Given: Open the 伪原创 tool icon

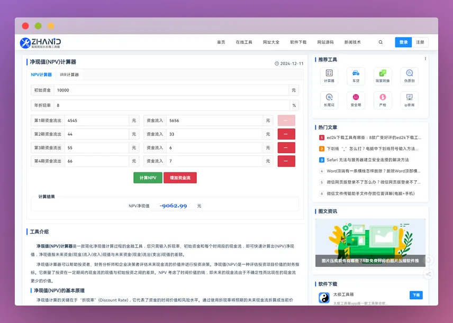Looking at the screenshot, I should [x=410, y=76].
